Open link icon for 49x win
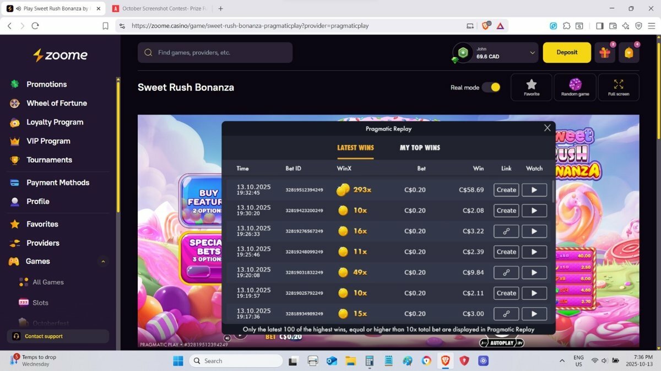Viewport: 661px width, 371px height. click(x=506, y=273)
